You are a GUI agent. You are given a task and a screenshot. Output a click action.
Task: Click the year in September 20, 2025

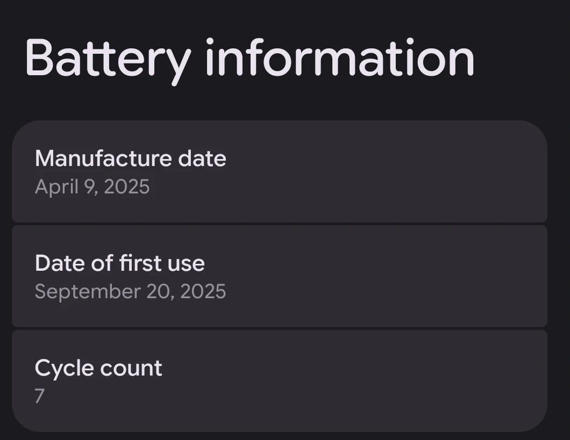[203, 291]
